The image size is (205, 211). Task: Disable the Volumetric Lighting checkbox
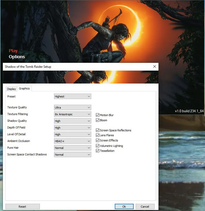coord(97,146)
